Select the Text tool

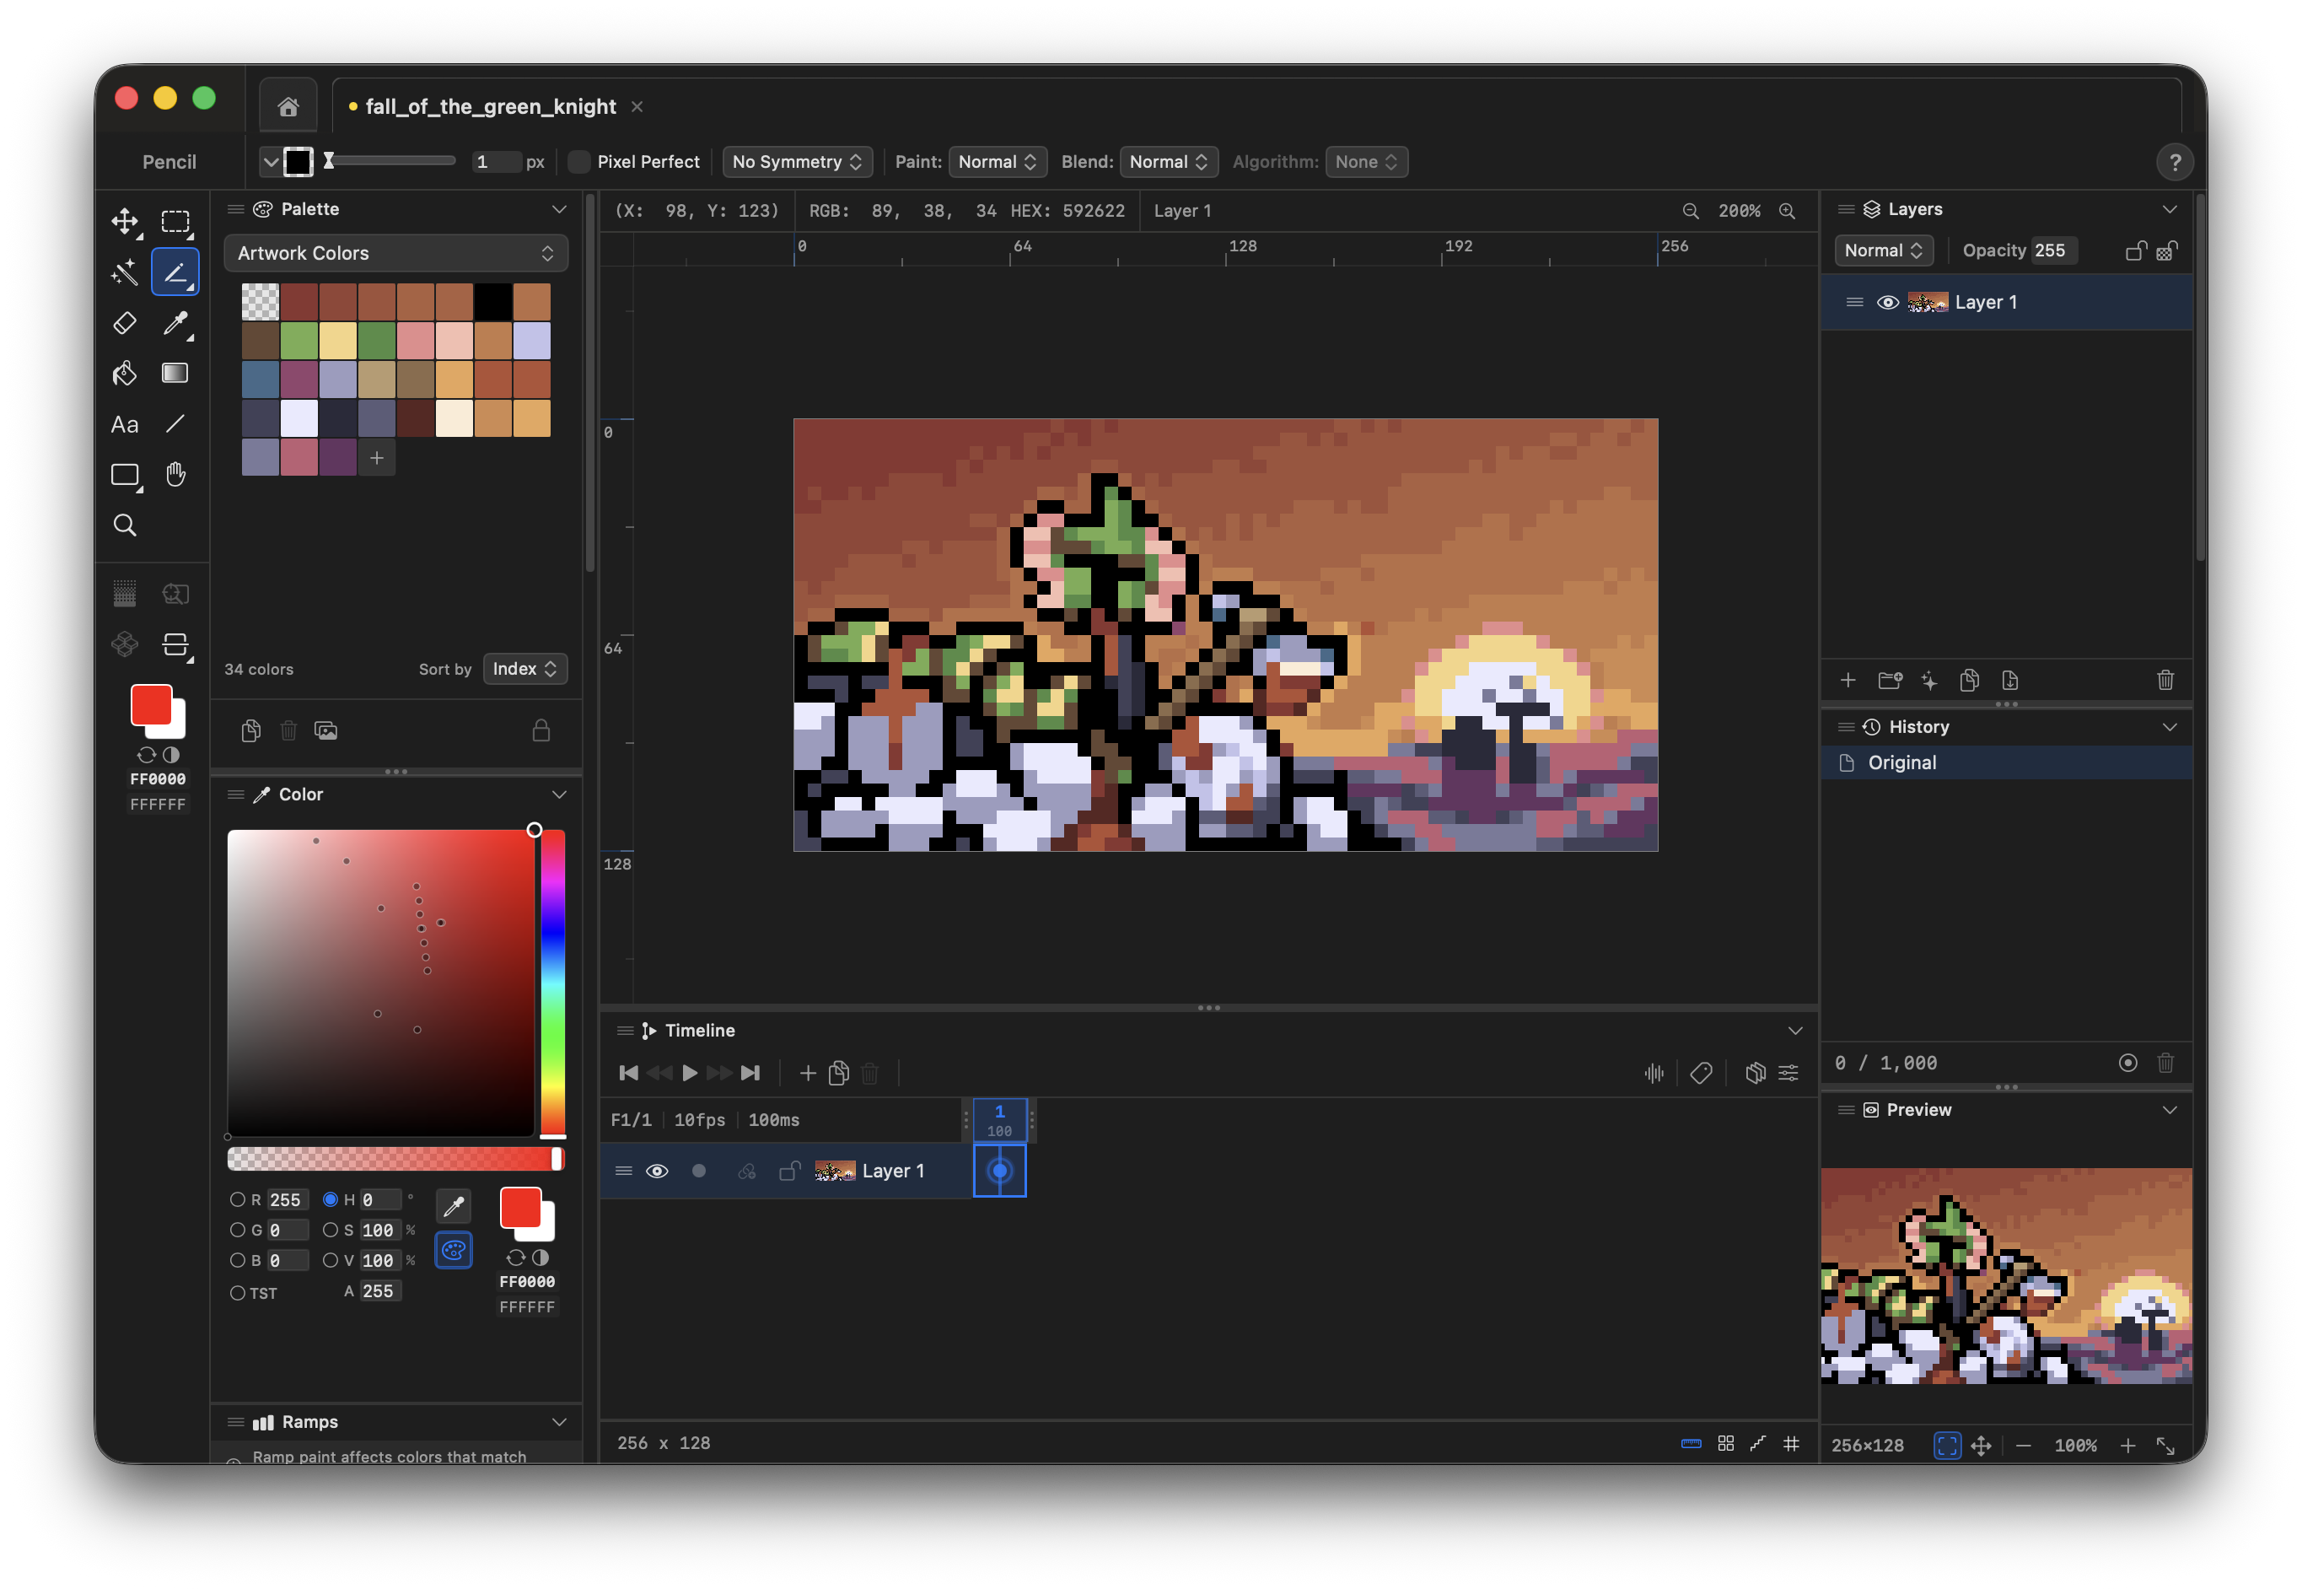125,424
